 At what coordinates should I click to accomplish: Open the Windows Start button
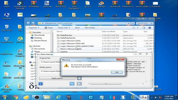pyautogui.click(x=5, y=97)
